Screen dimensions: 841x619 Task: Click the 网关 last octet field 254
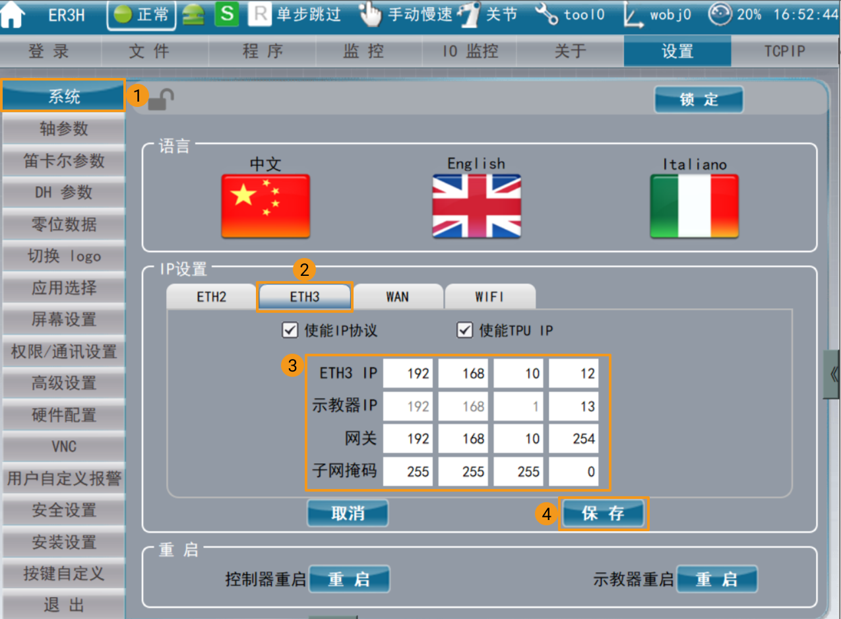[574, 439]
